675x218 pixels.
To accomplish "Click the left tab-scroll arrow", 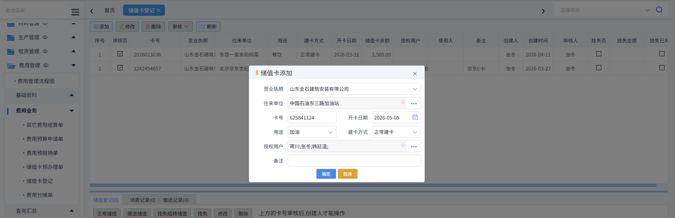I will point(92,11).
